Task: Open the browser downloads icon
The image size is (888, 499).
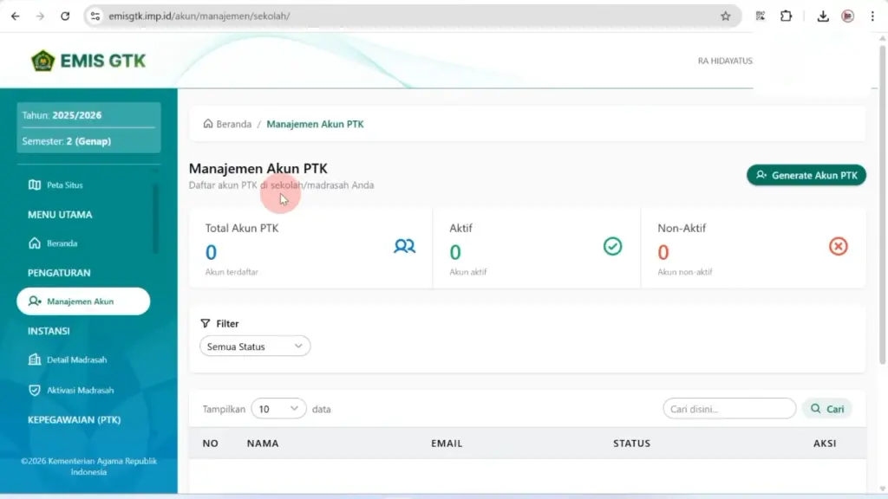Action: (823, 16)
